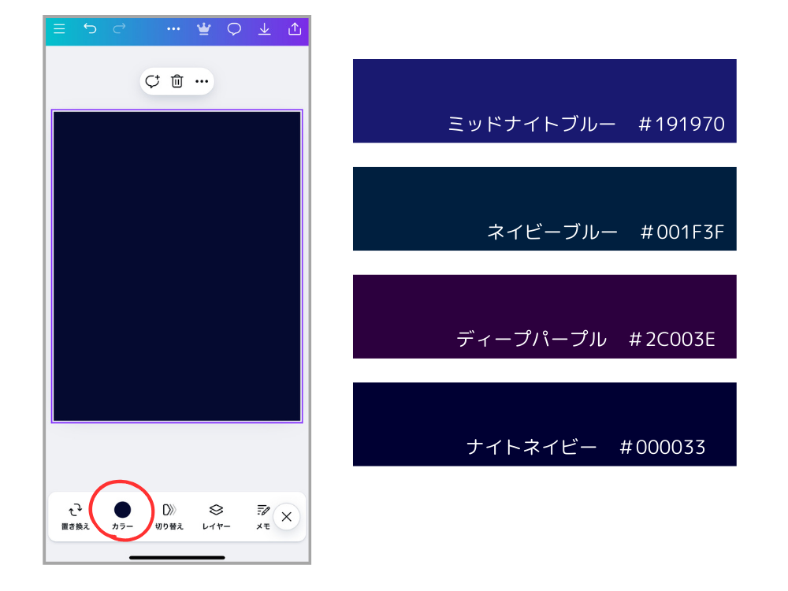Download the design
The height and width of the screenshot is (591, 788).
[x=264, y=29]
